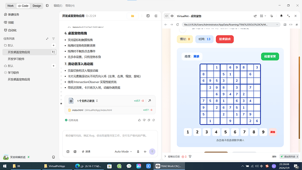Toggle the sidebar panel icon beside Design
The height and width of the screenshot is (170, 302).
[x=47, y=6]
